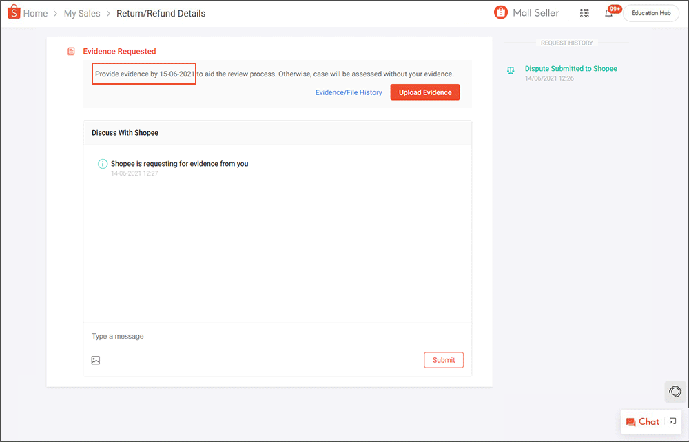Click the Mall Seller shop icon
This screenshot has width=689, height=442.
[501, 12]
